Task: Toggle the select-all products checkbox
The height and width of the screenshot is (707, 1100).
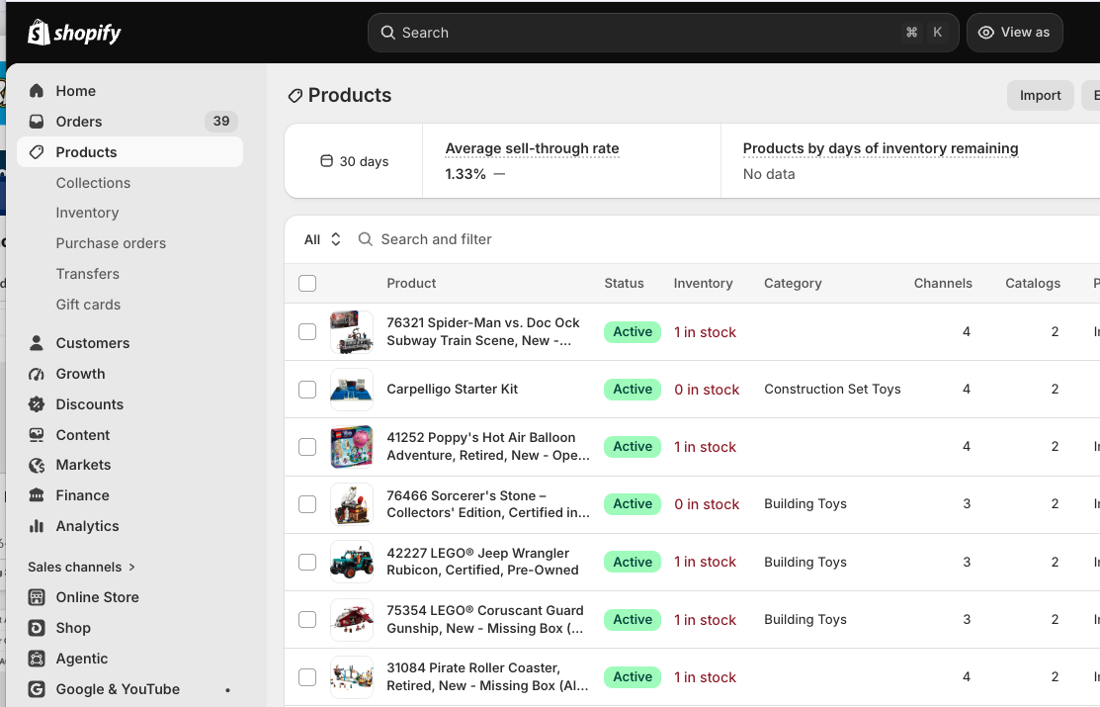Action: pos(307,283)
